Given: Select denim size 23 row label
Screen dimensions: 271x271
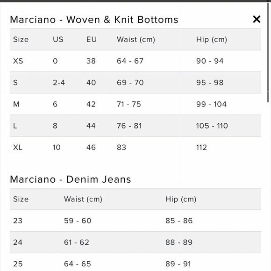Looking at the screenshot, I should [x=18, y=221].
